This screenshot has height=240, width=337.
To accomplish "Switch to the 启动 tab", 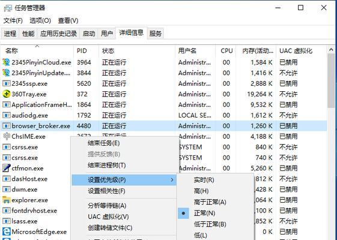I will tap(89, 34).
